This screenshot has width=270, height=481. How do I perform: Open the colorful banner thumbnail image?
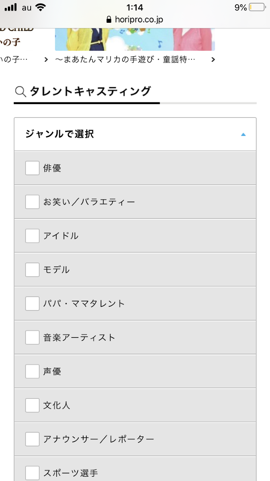click(135, 39)
